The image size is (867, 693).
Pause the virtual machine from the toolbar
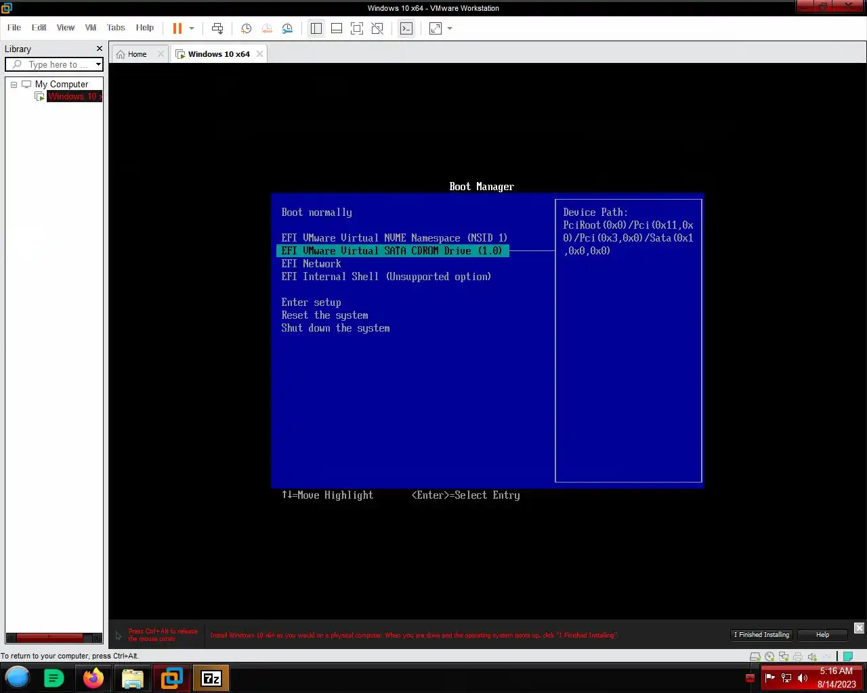tap(177, 28)
